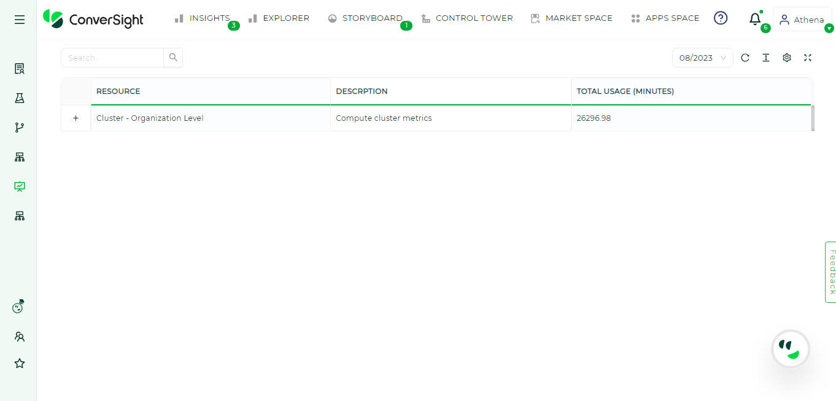
Task: Open table settings gear
Action: click(787, 58)
